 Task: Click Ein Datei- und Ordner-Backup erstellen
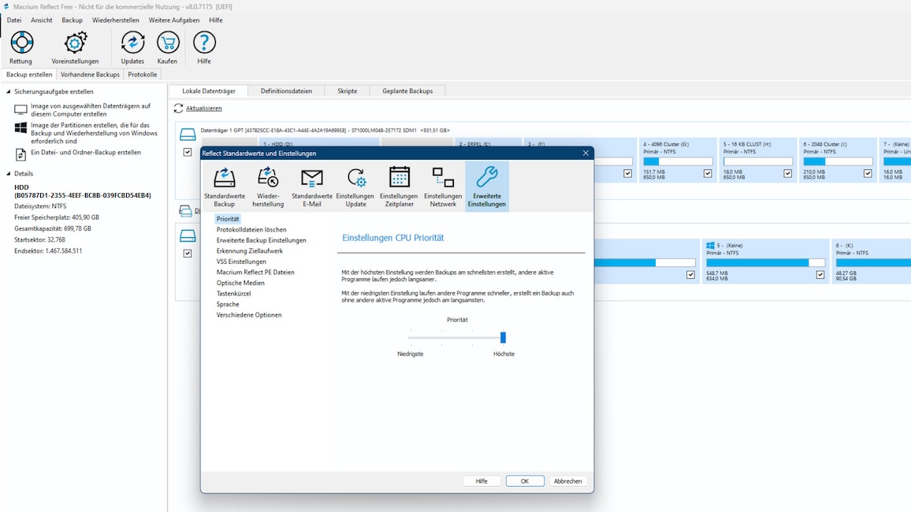tap(86, 153)
